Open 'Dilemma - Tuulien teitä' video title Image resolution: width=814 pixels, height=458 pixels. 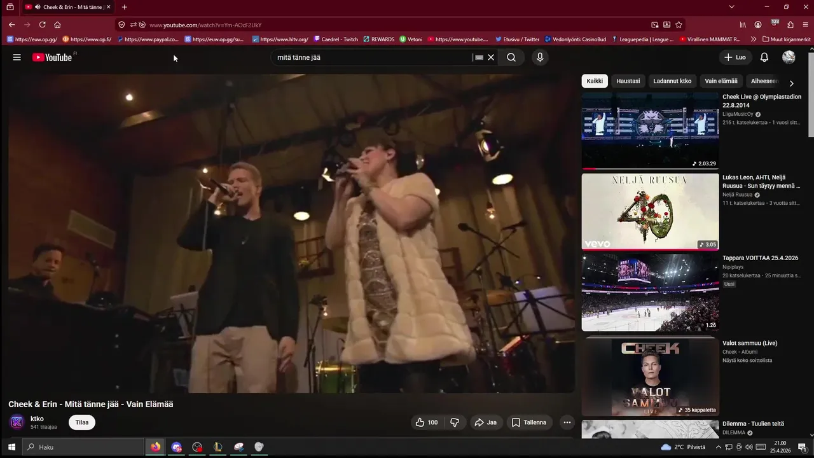[753, 424]
